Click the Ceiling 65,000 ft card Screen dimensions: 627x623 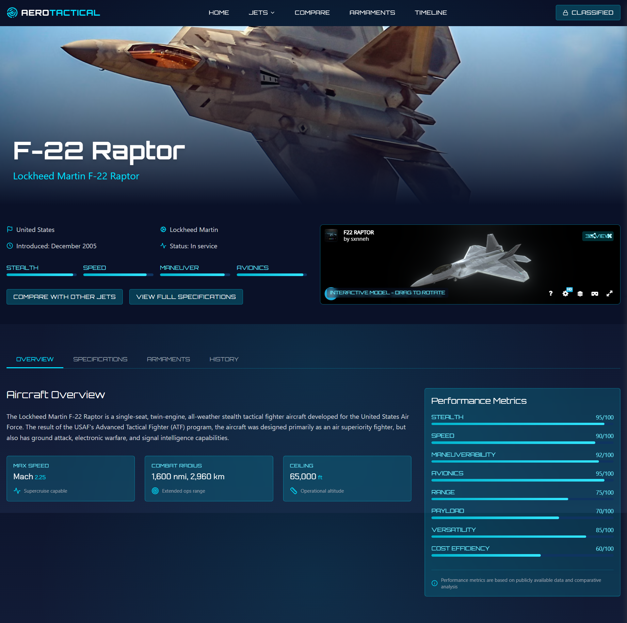347,478
